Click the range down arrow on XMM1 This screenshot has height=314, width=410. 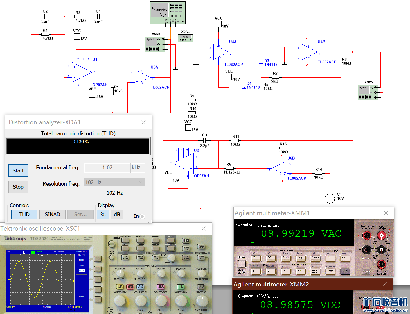(x=285, y=271)
